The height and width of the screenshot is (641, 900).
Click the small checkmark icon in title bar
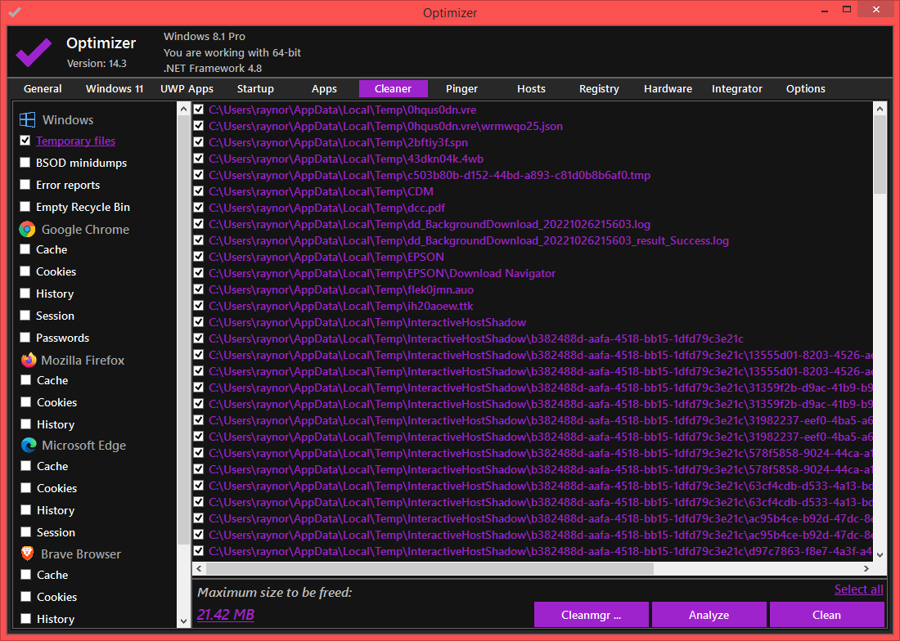tap(14, 12)
